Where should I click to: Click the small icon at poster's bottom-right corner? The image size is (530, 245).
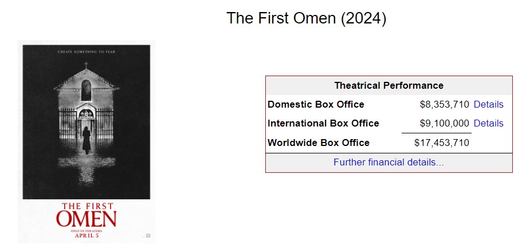[148, 235]
